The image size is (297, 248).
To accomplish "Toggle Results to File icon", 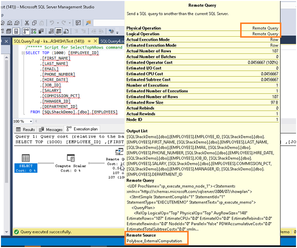I will tap(66, 31).
